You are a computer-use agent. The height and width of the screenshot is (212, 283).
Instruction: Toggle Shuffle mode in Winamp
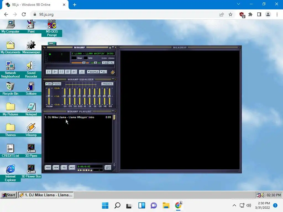point(93,72)
